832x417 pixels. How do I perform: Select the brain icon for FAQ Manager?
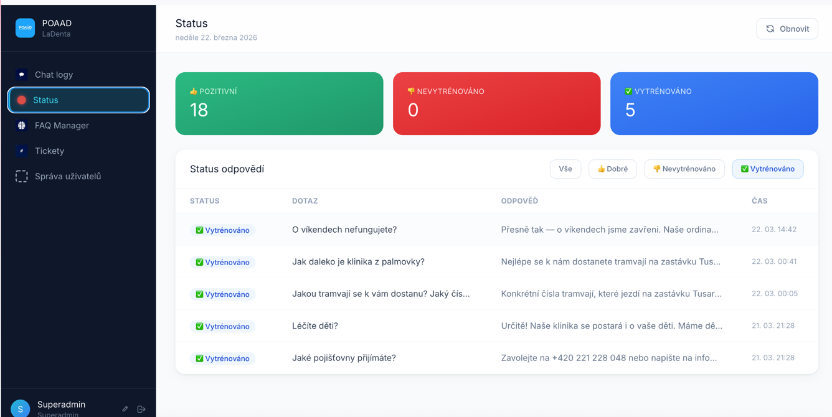(x=21, y=125)
